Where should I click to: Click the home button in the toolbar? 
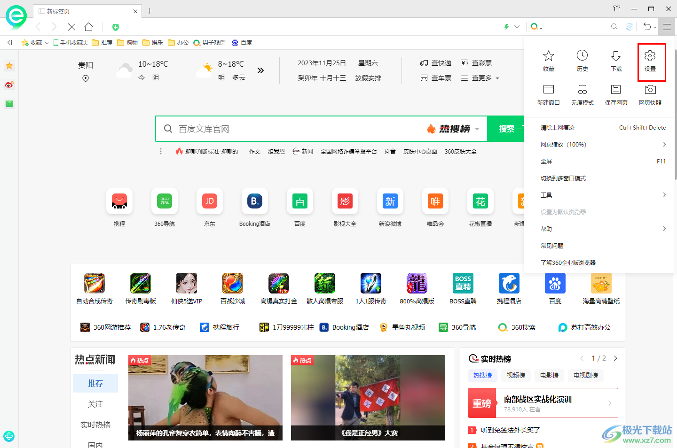(89, 27)
